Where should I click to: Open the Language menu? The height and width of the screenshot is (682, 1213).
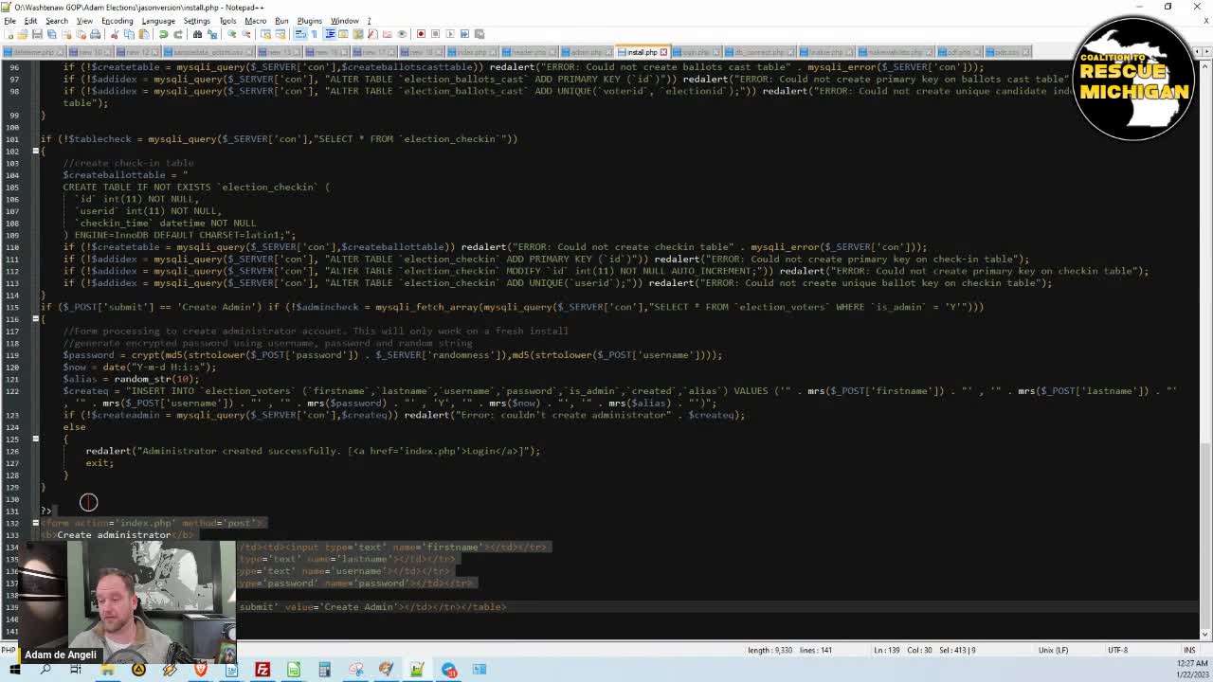tap(158, 21)
